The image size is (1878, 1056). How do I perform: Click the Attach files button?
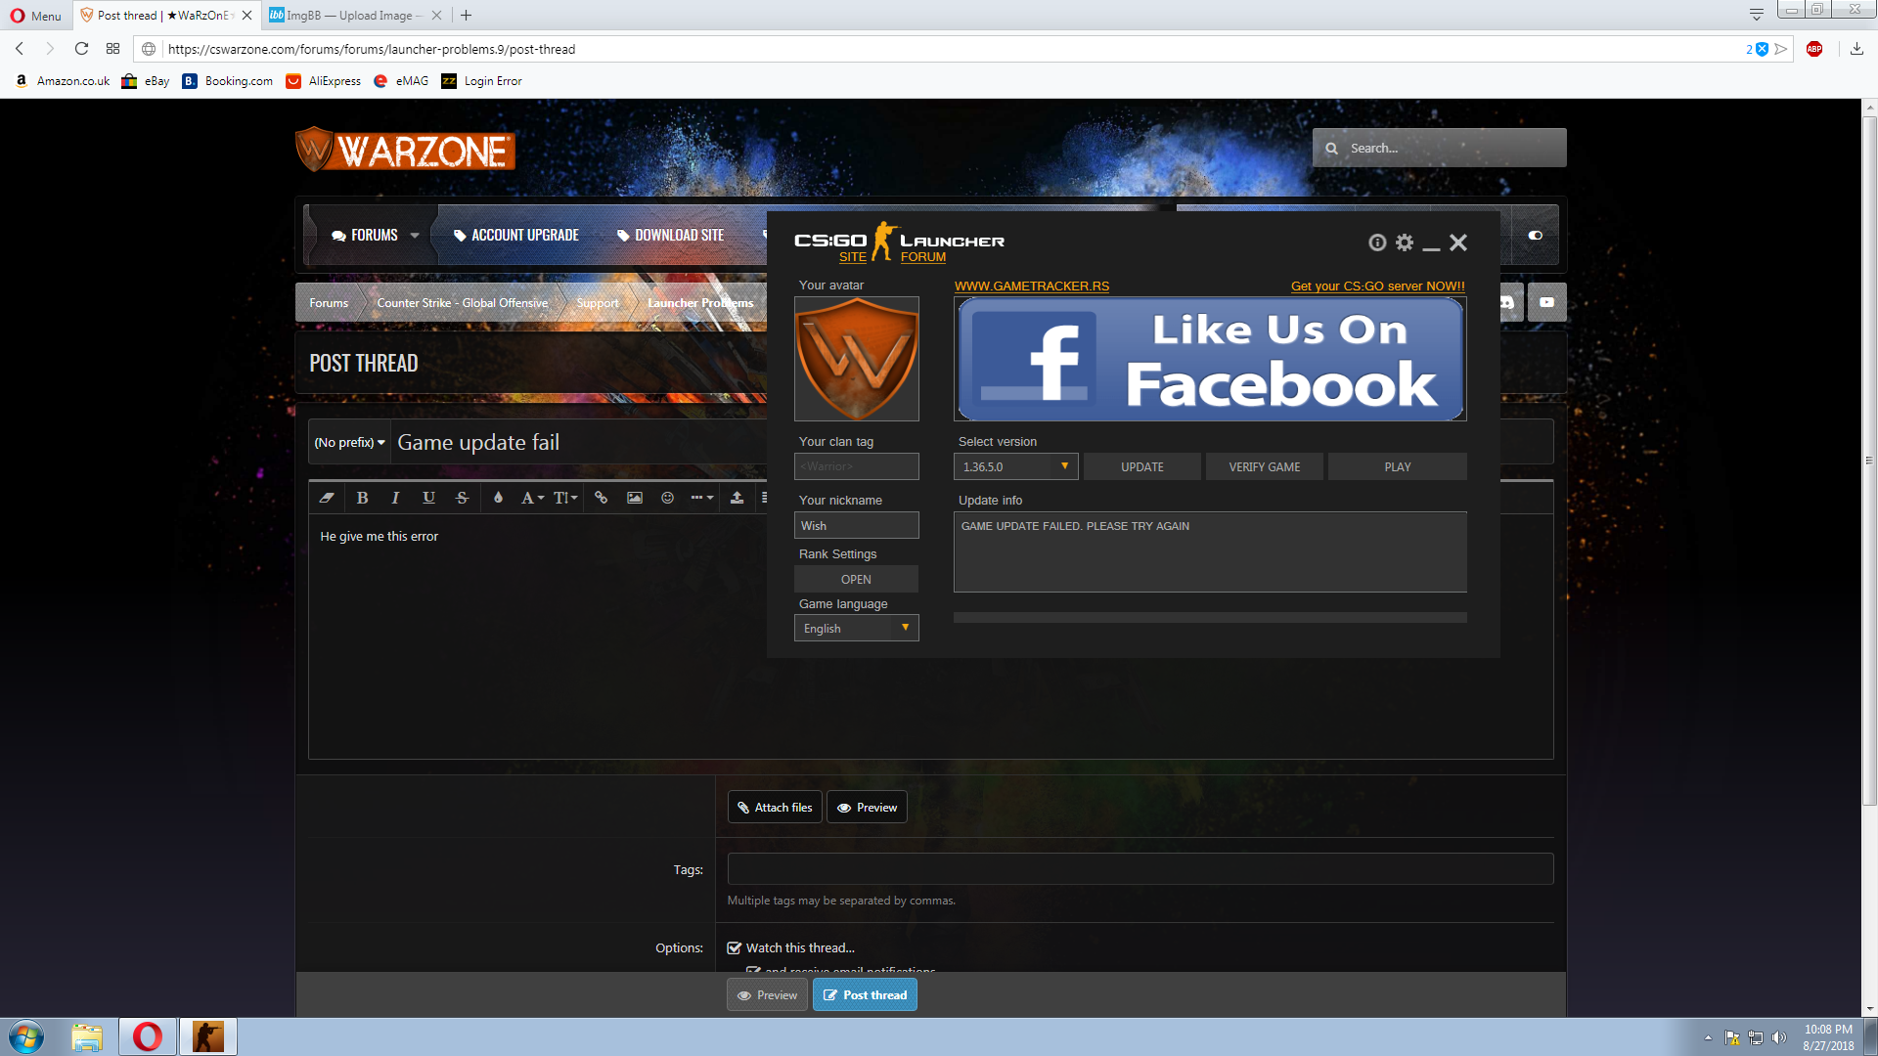pyautogui.click(x=775, y=807)
